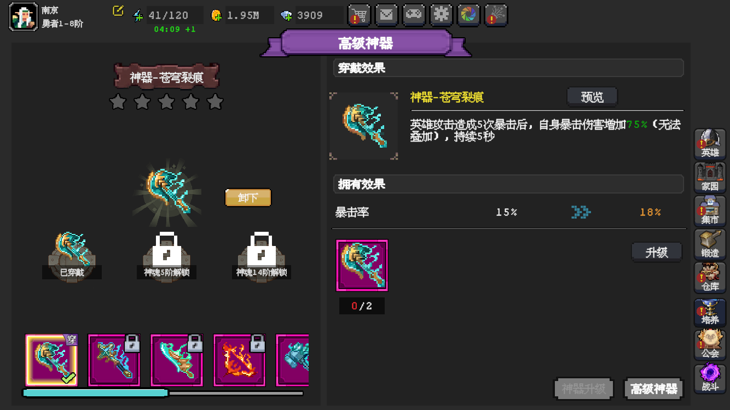The image size is (730, 410).
Task: Open the gamepad icon in top bar
Action: click(414, 15)
